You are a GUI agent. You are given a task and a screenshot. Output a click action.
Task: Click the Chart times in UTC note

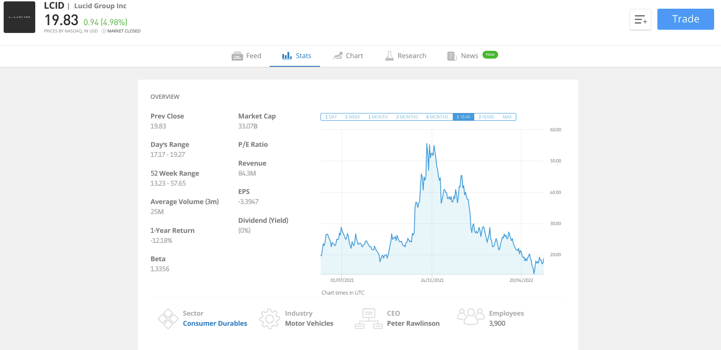click(x=343, y=293)
